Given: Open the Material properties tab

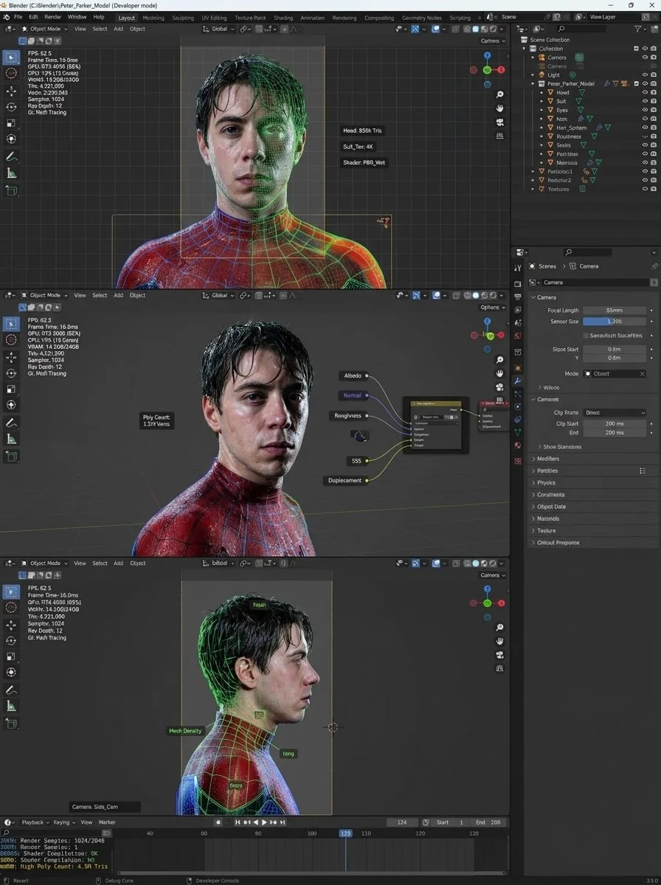Looking at the screenshot, I should (518, 445).
